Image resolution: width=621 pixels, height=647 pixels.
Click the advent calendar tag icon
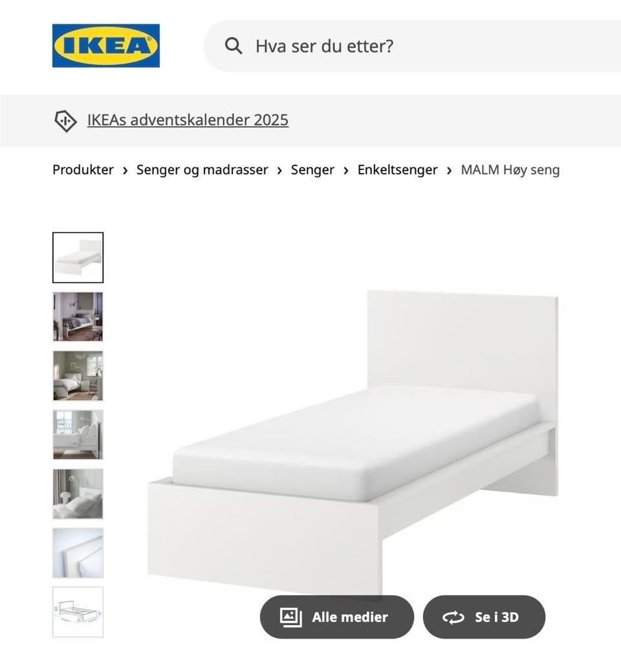(65, 121)
